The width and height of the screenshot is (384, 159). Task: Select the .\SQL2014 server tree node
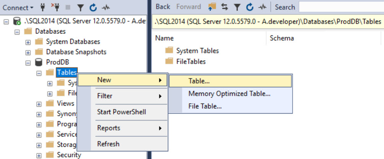(x=85, y=21)
